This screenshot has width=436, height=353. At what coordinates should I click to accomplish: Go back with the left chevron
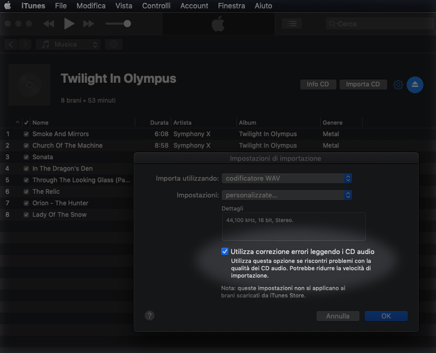(x=11, y=45)
